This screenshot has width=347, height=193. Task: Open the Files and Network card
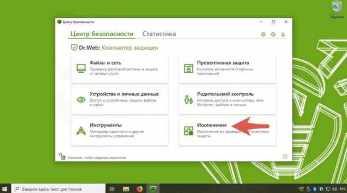coord(120,69)
